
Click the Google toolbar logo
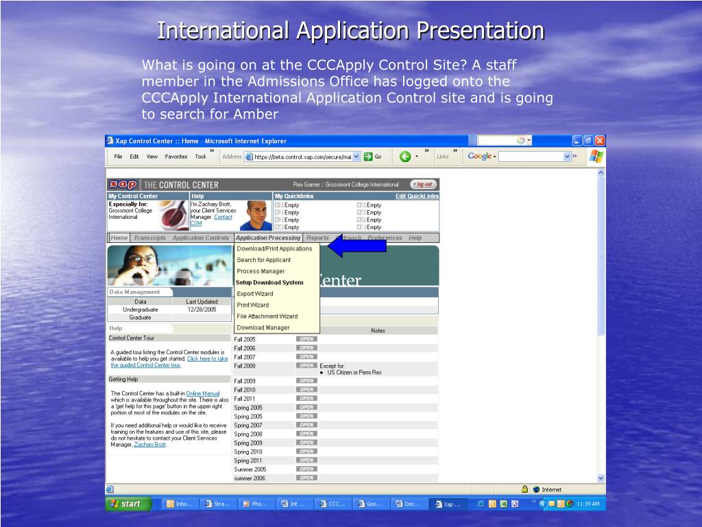[479, 156]
